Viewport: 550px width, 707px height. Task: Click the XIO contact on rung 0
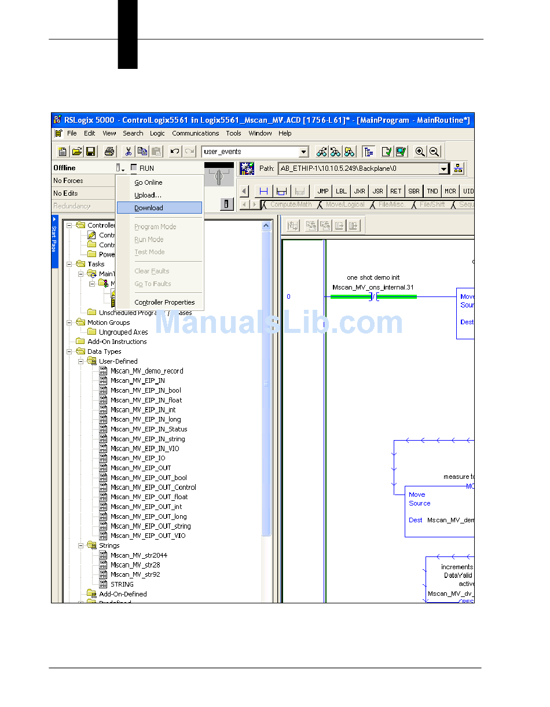[374, 296]
